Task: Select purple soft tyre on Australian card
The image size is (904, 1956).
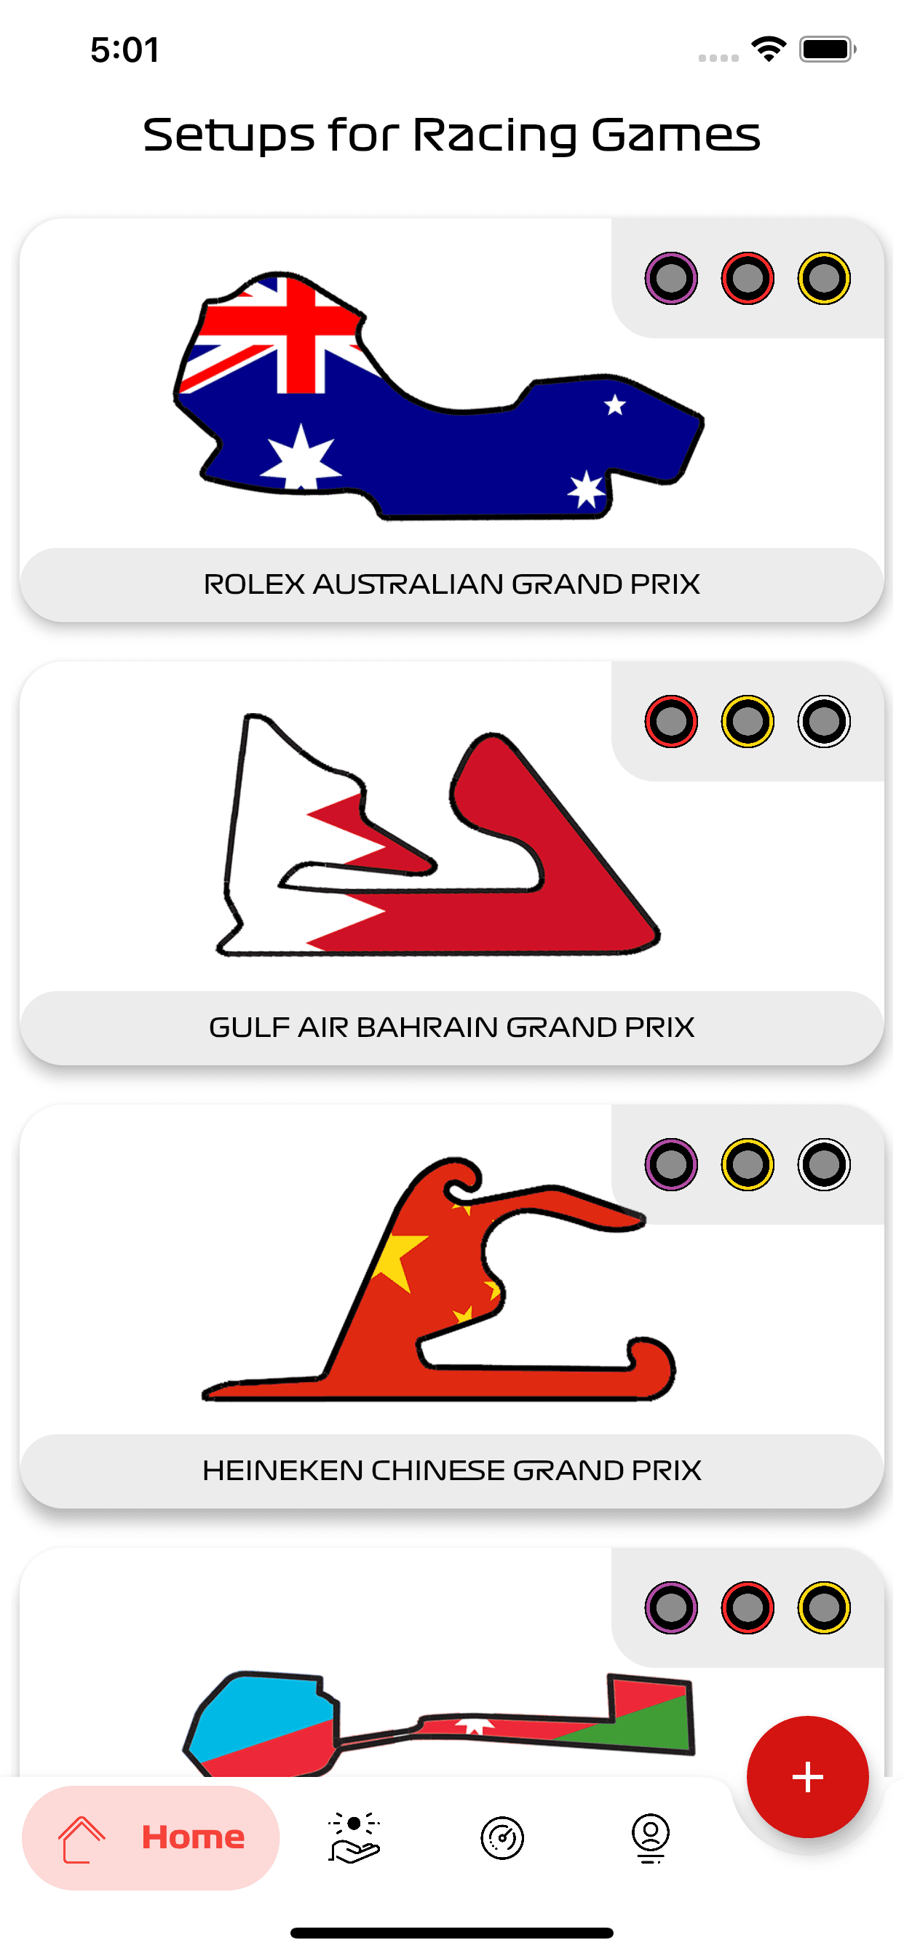Action: pyautogui.click(x=672, y=278)
